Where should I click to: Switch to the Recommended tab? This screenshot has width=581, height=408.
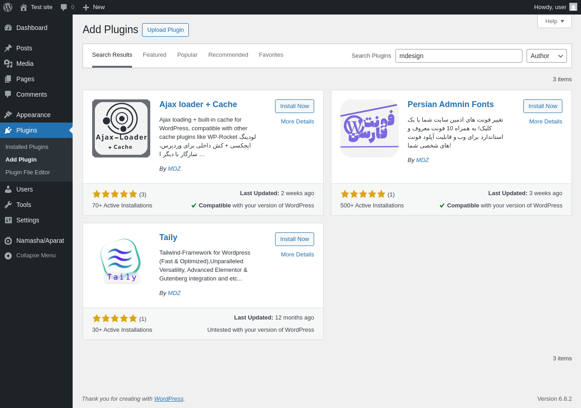click(228, 55)
